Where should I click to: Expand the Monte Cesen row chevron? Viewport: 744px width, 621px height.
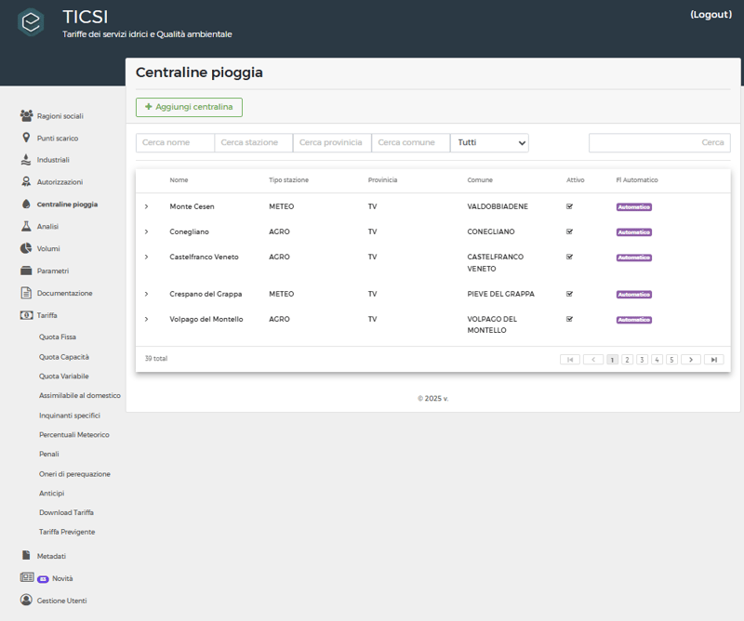tap(146, 206)
